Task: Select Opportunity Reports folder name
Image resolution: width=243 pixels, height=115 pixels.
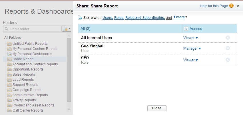Action: pos(28,69)
